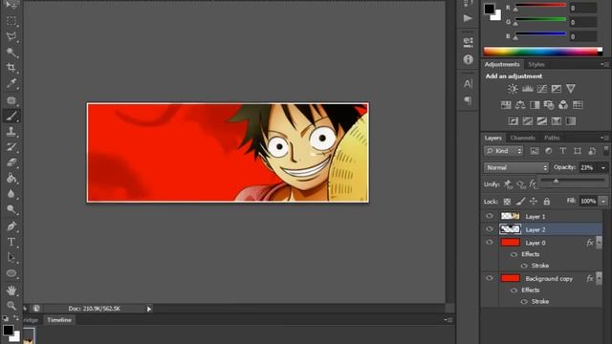Toggle Lock all for the layer
612x344 pixels.
pyautogui.click(x=547, y=202)
